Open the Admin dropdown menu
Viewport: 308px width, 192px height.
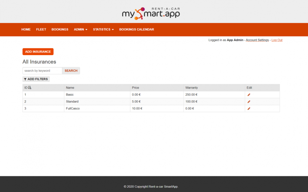point(81,30)
